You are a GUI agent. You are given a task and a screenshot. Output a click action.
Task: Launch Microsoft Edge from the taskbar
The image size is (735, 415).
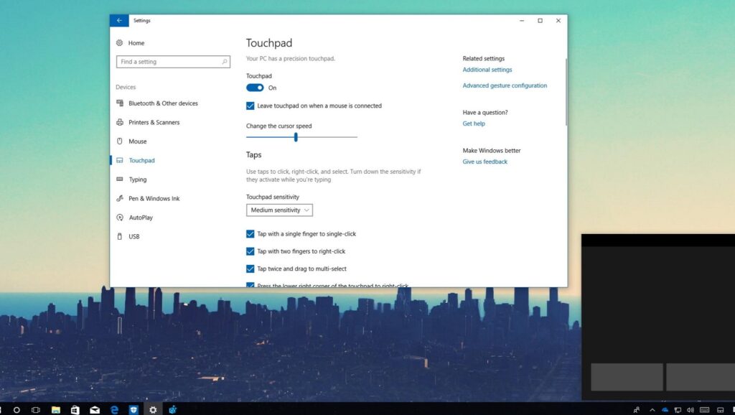click(114, 409)
